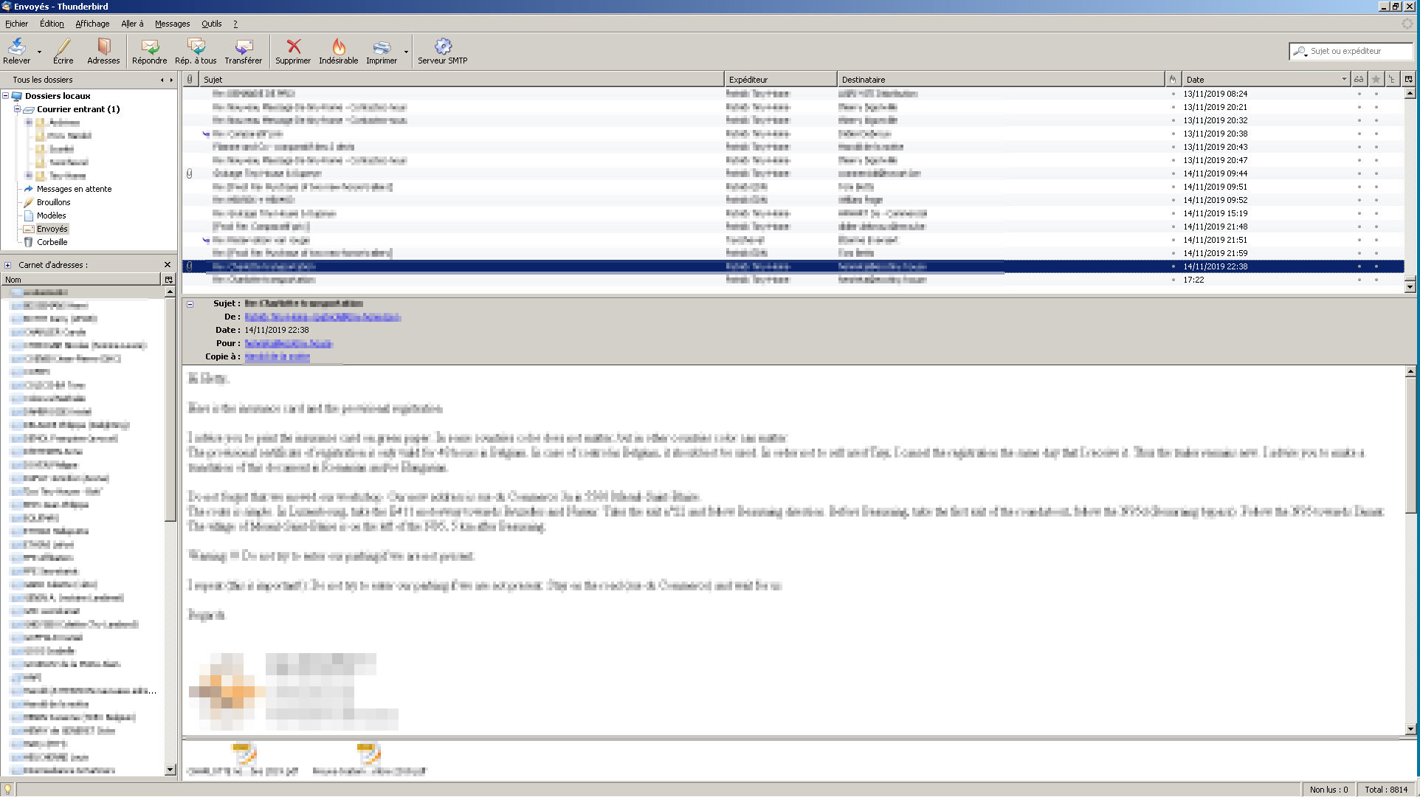
Task: Open the Affichage menu
Action: (92, 24)
